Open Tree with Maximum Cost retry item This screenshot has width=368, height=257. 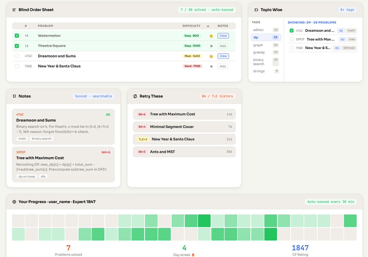coord(184,114)
